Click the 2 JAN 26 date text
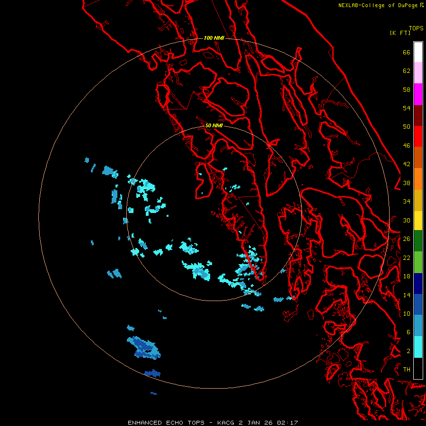426x426 pixels. [x=256, y=423]
